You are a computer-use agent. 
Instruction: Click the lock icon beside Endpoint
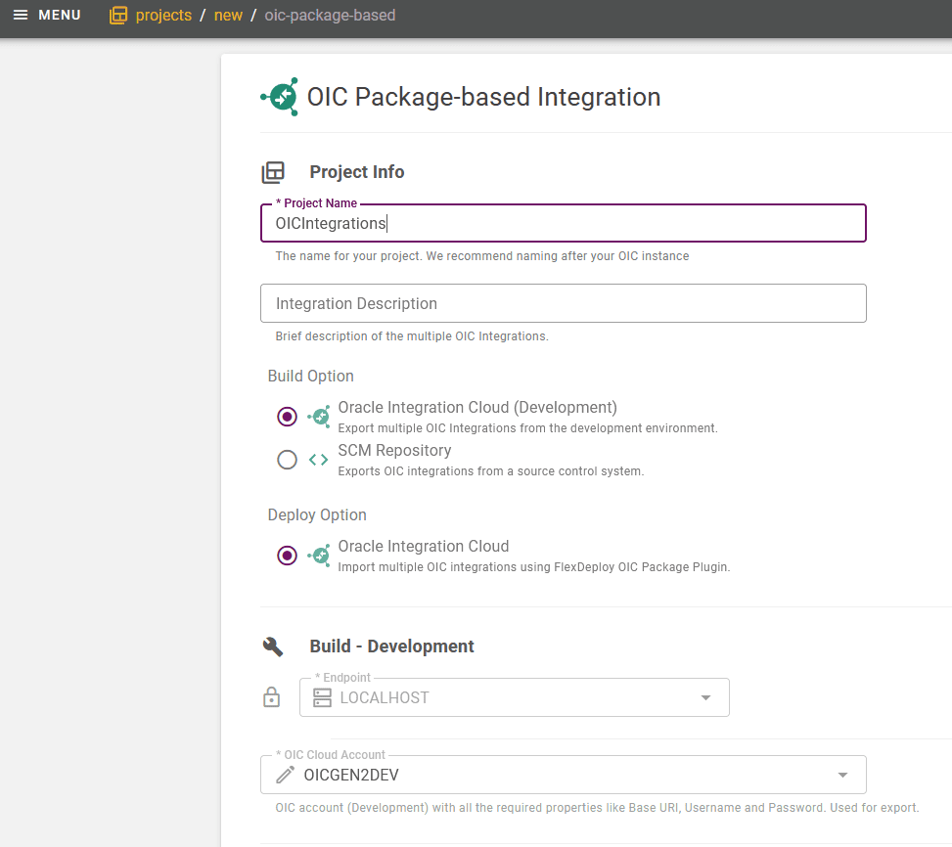point(271,697)
